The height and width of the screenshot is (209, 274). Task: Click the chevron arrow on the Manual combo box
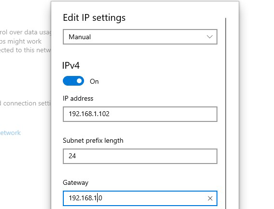pyautogui.click(x=210, y=37)
